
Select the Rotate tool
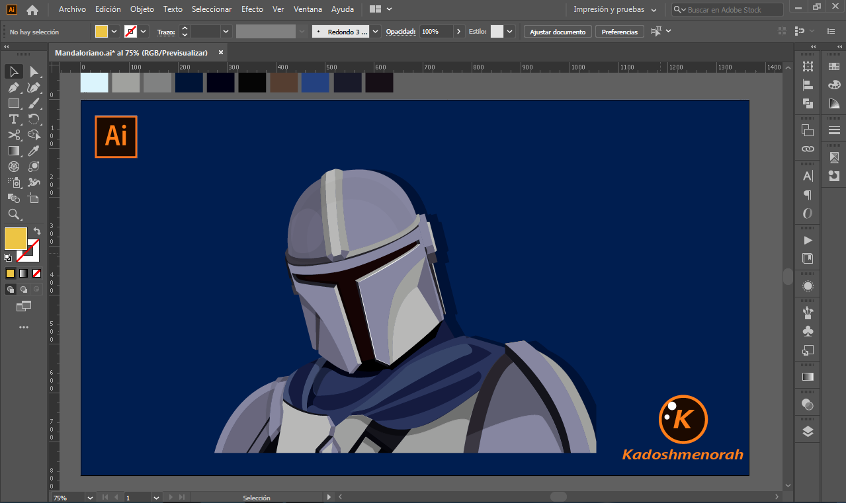(34, 119)
